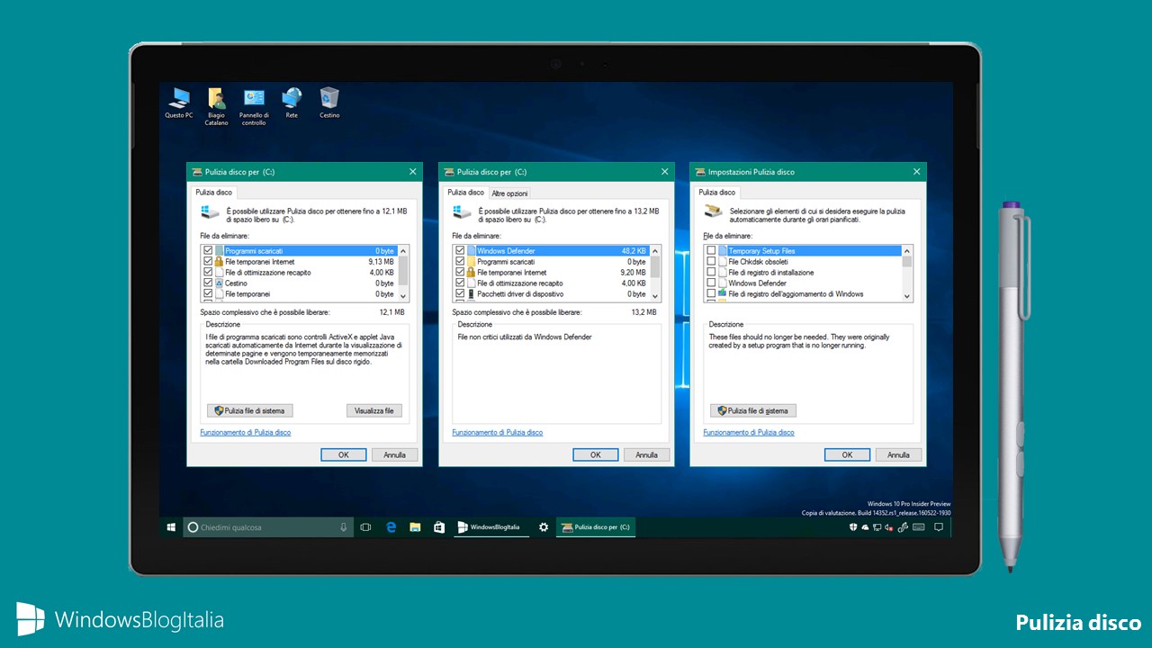
Task: Click OK in the 13,2 MB dialog
Action: 595,454
